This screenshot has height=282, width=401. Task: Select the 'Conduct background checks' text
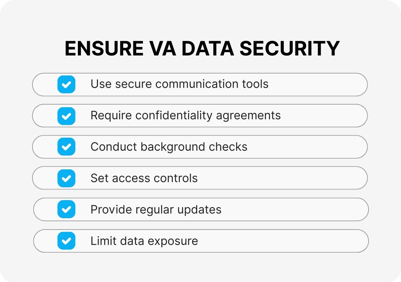click(169, 147)
